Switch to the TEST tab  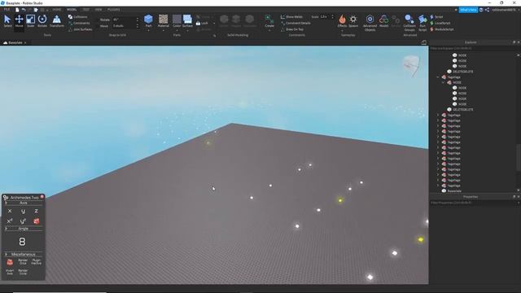tap(85, 10)
